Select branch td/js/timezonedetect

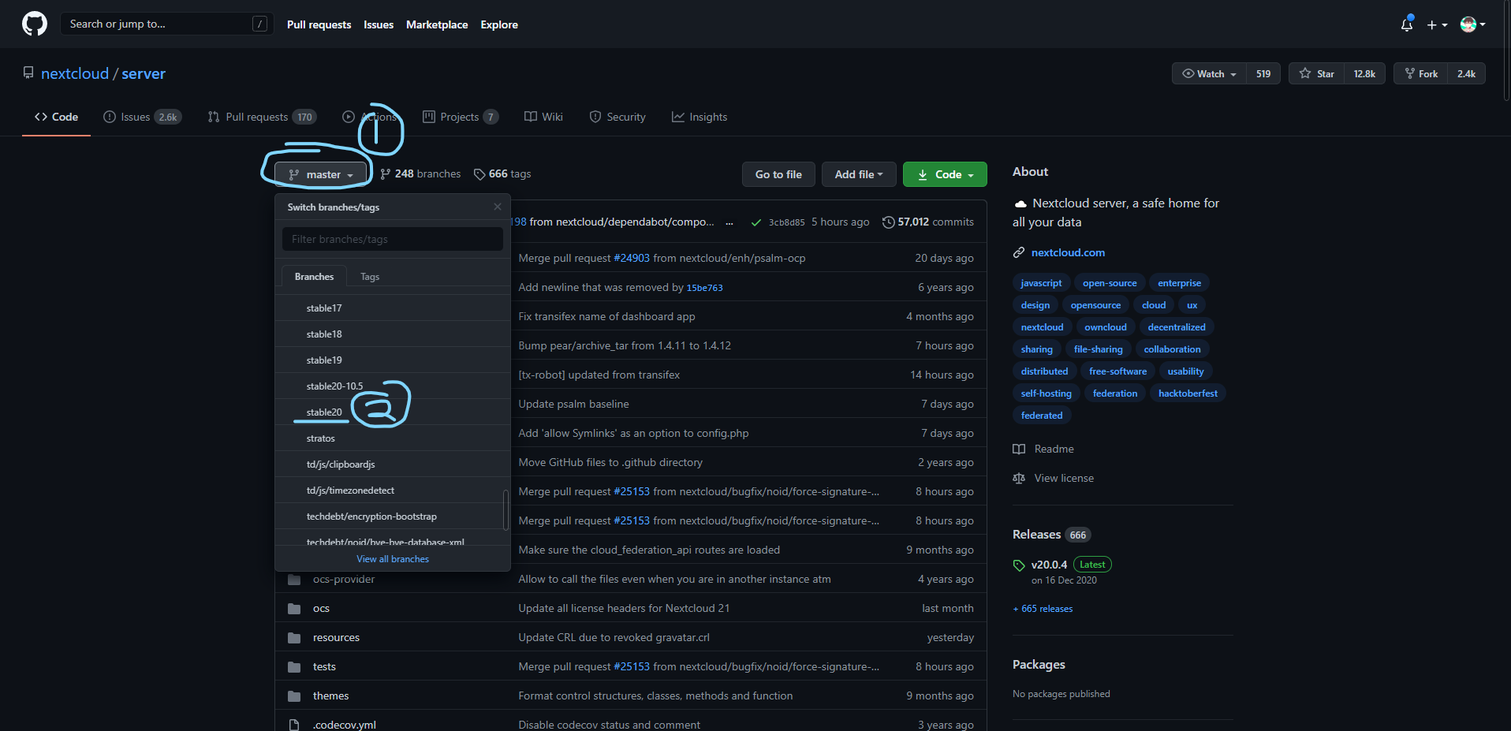point(393,490)
